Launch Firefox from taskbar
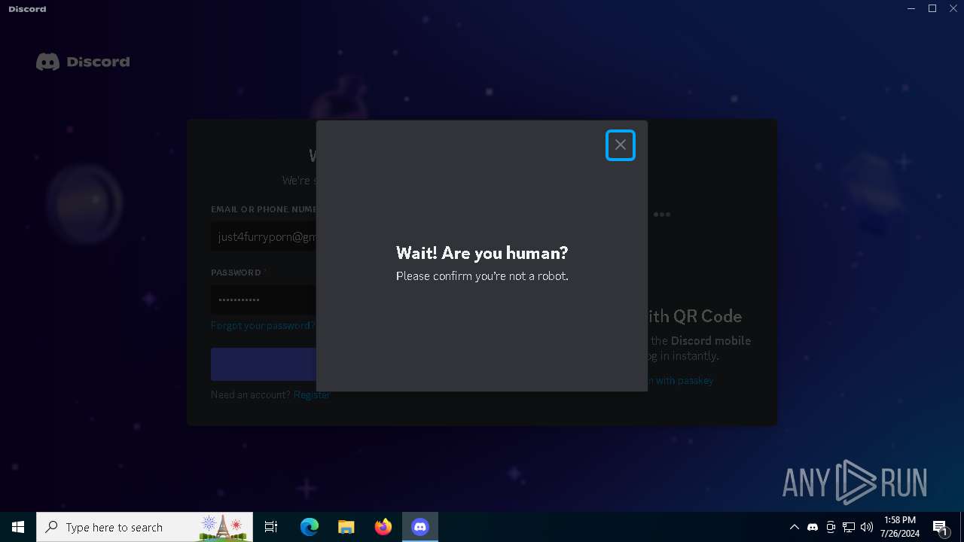The image size is (964, 542). click(x=383, y=527)
